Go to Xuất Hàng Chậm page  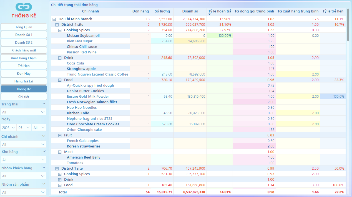[24, 58]
